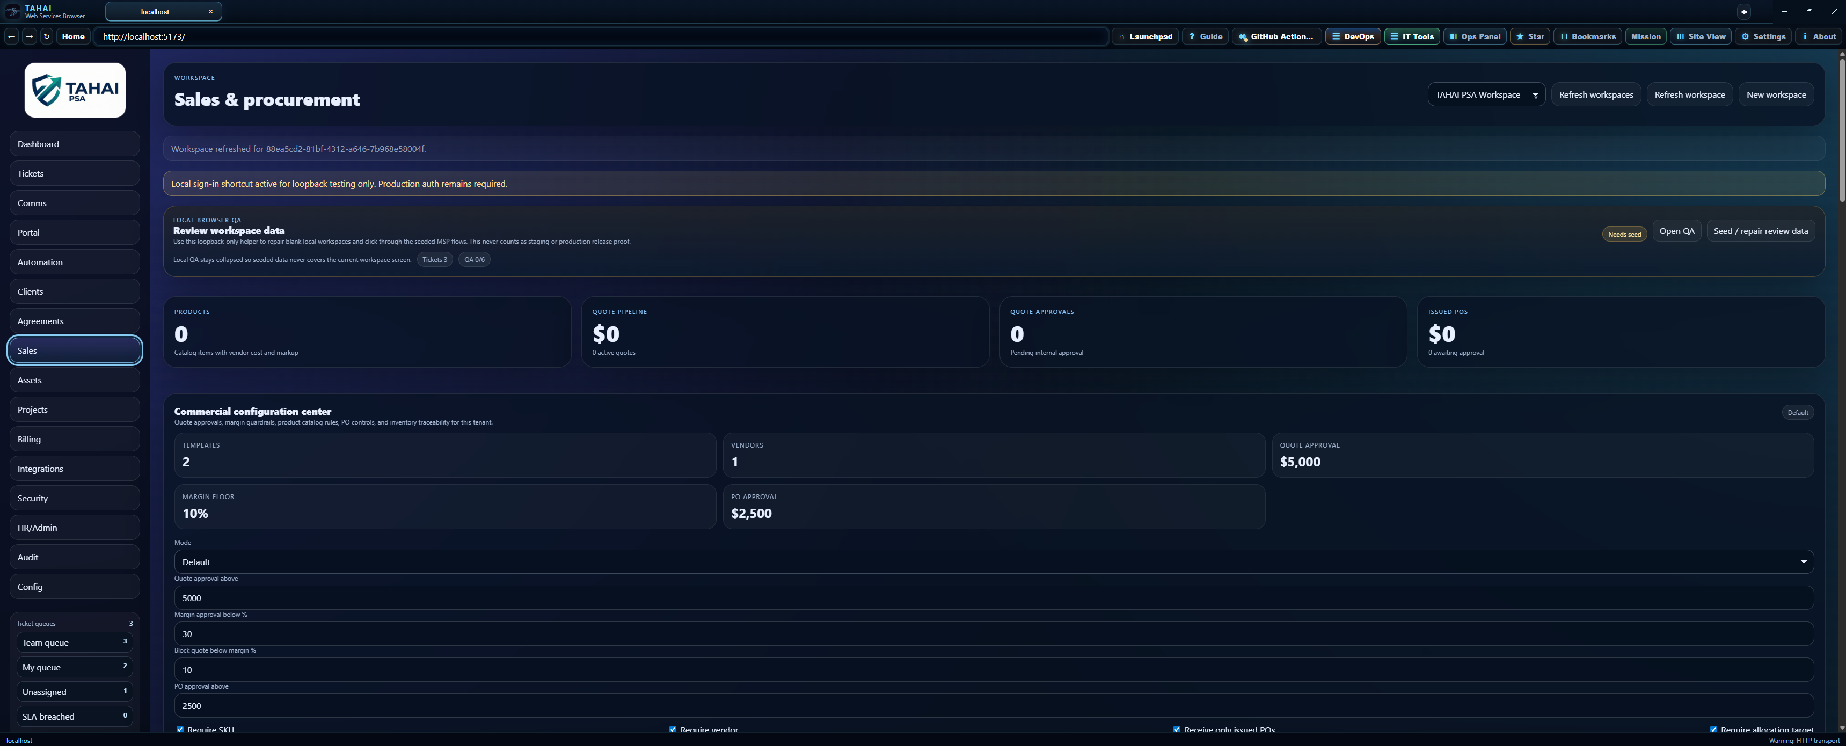Edit Block quote below margin % field
This screenshot has height=746, width=1846.
pos(994,669)
